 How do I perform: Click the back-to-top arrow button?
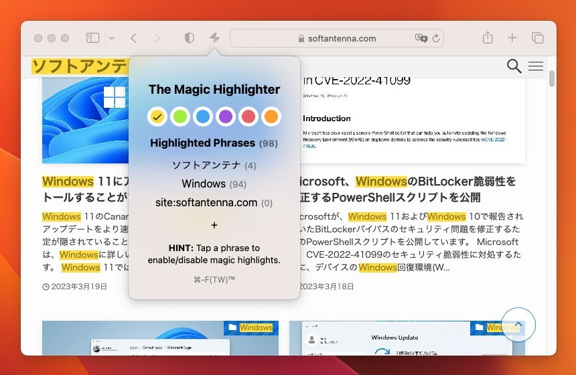518,325
